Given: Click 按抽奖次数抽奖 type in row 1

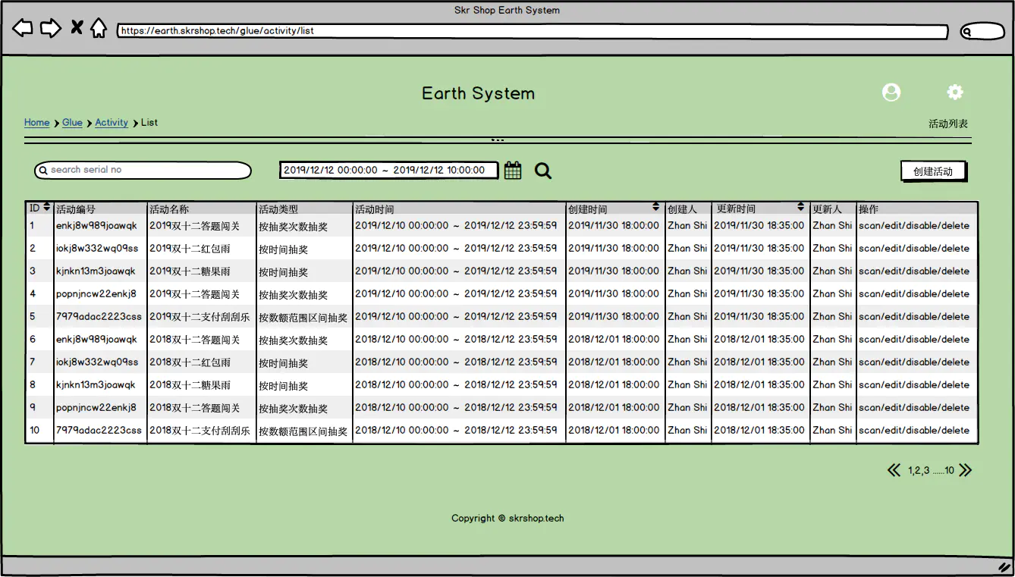Looking at the screenshot, I should (293, 227).
